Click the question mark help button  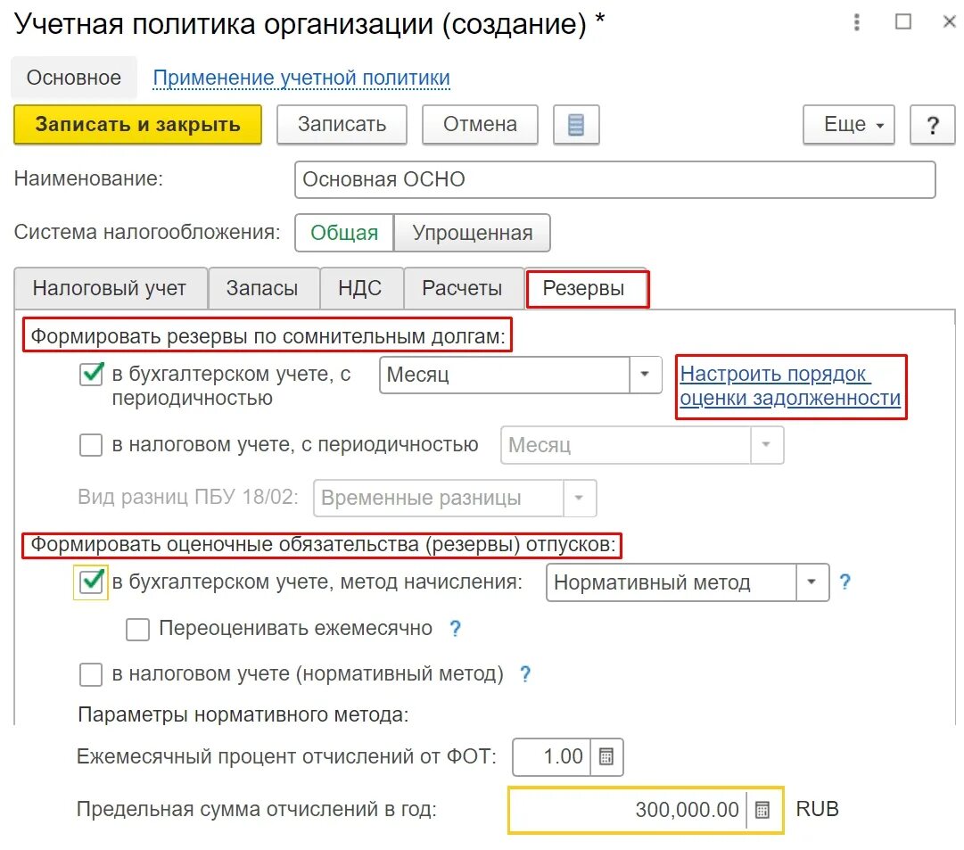932,125
